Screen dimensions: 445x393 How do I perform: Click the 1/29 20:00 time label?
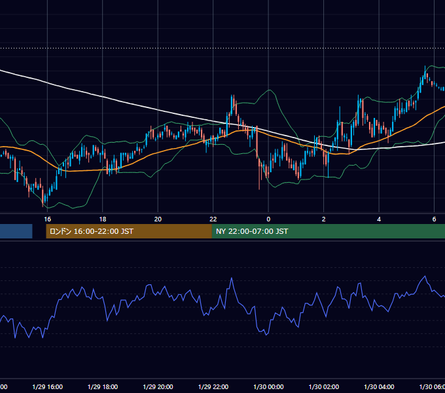158,386
